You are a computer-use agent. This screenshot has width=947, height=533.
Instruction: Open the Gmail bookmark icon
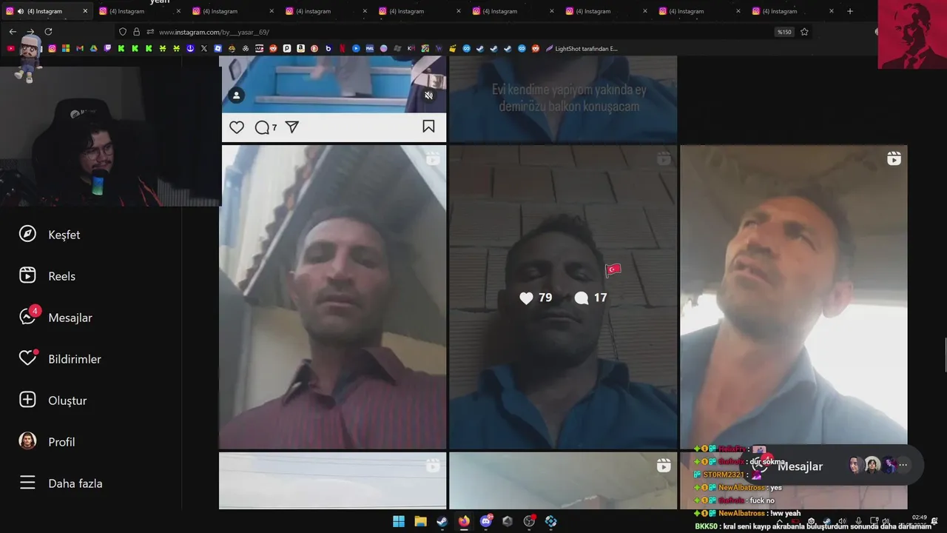80,49
